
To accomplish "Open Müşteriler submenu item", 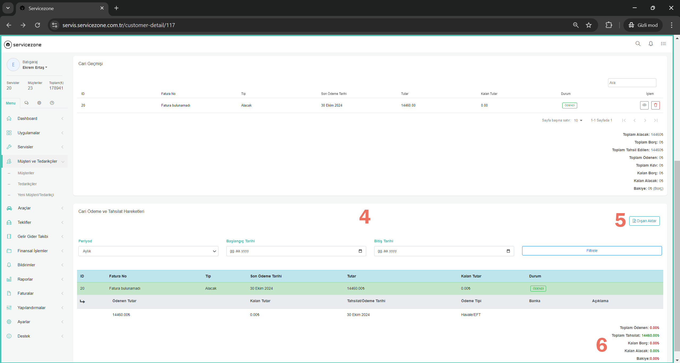I will point(26,173).
